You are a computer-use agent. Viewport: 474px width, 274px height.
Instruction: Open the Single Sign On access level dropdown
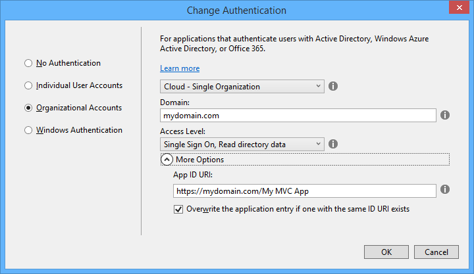[242, 145]
